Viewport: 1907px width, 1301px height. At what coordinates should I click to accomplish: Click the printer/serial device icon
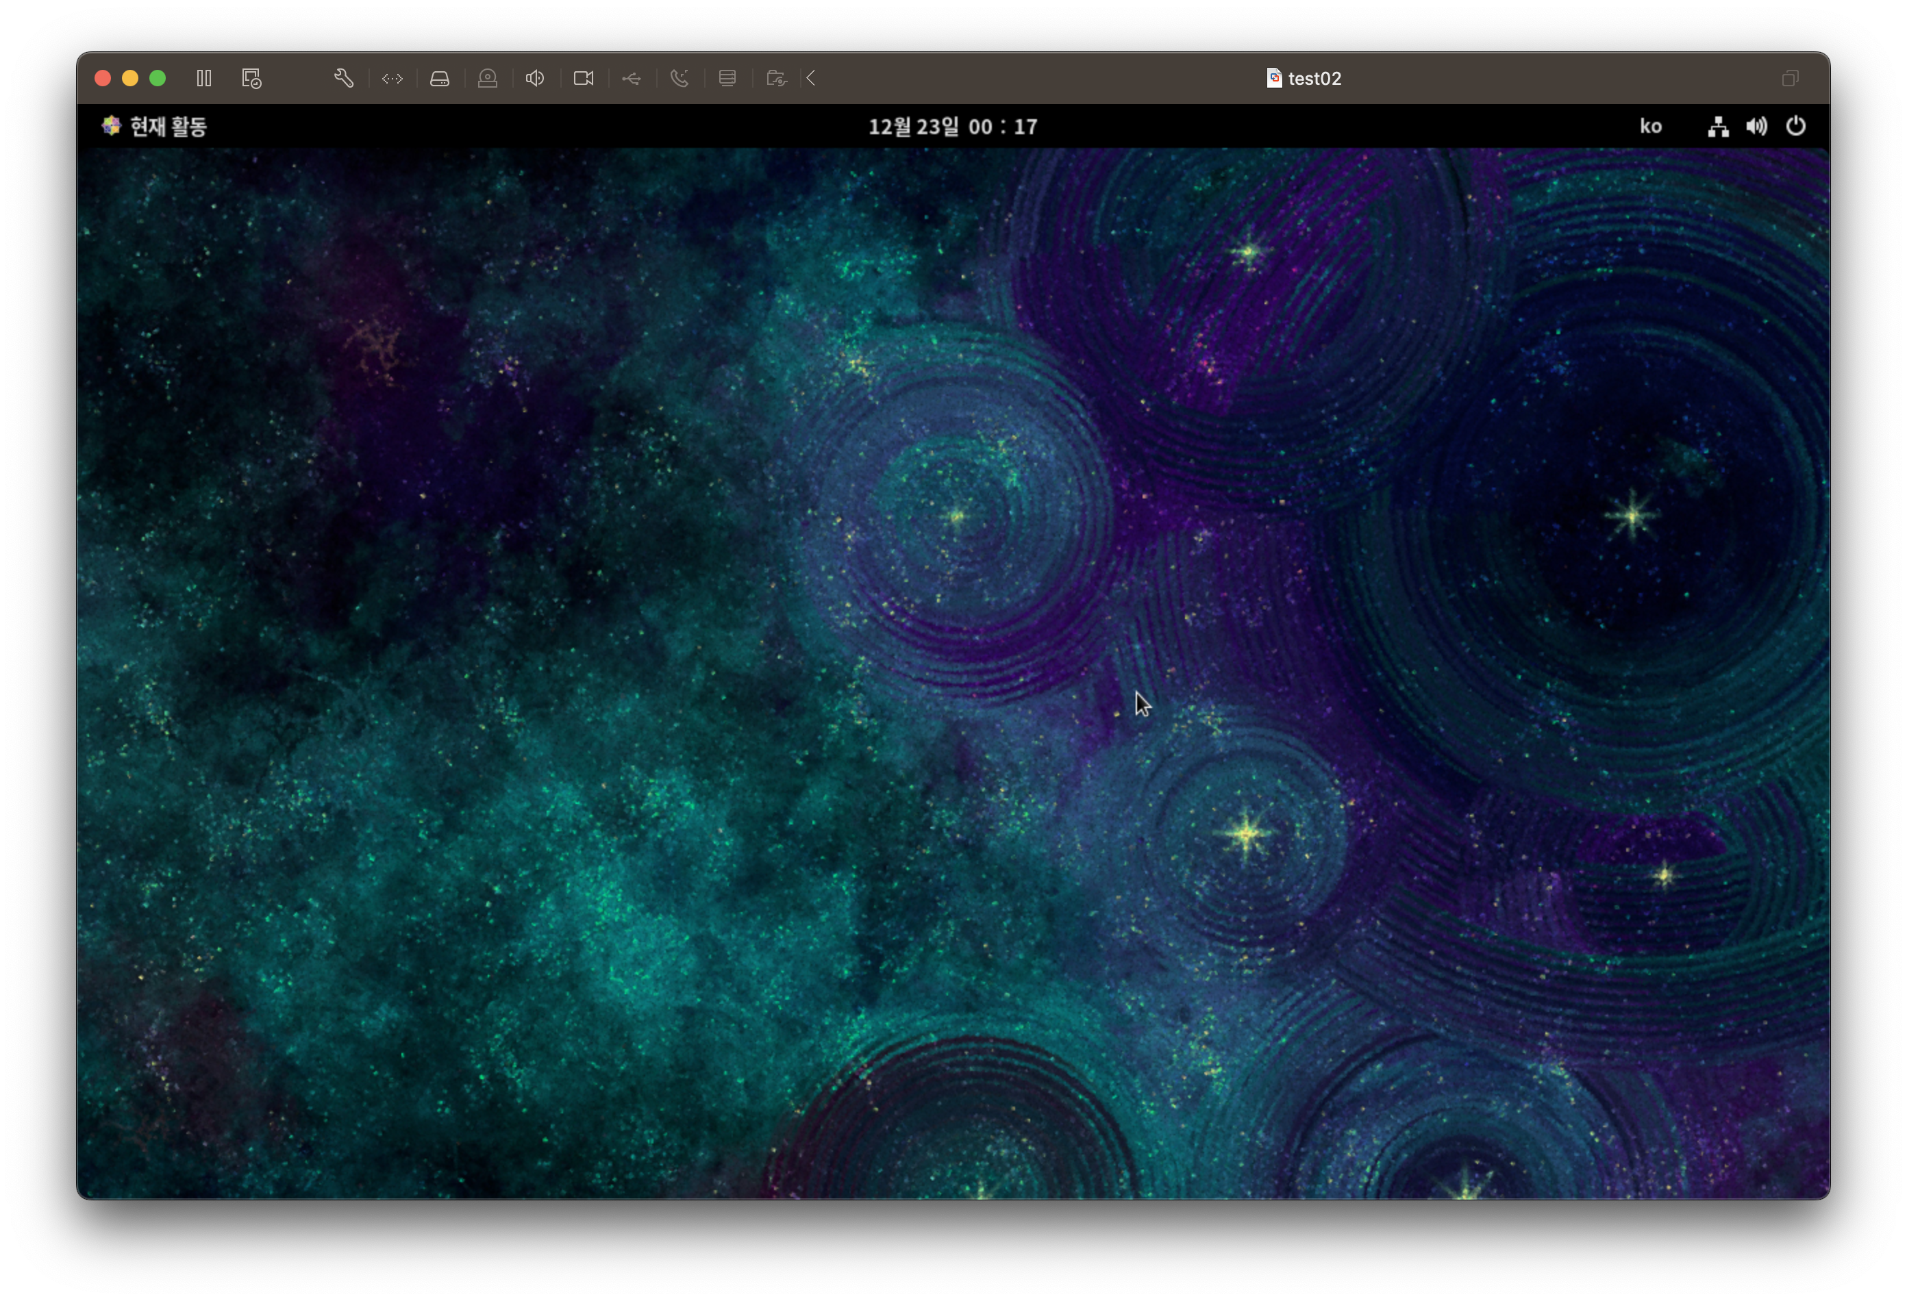(x=727, y=78)
